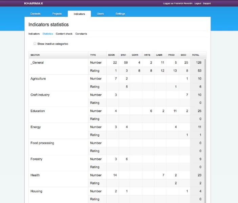Open the Contacts tab

click(x=35, y=14)
